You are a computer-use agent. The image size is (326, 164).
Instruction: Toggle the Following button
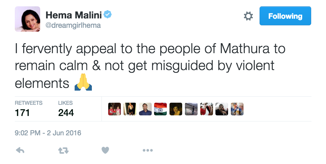pos(285,16)
